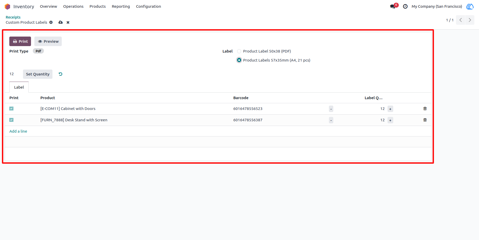479x240 pixels.
Task: Go back to Receipts breadcrumb
Action: tap(13, 17)
